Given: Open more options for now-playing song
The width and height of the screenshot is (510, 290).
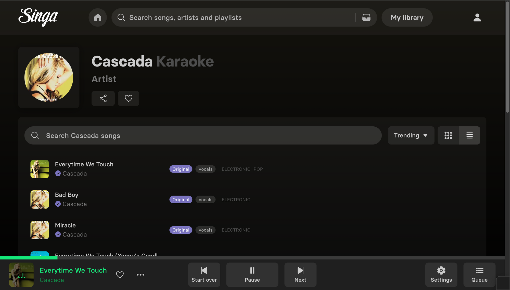Looking at the screenshot, I should coord(141,275).
